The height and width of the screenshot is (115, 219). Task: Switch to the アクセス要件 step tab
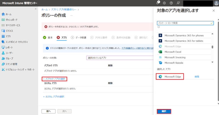[x=99, y=38]
